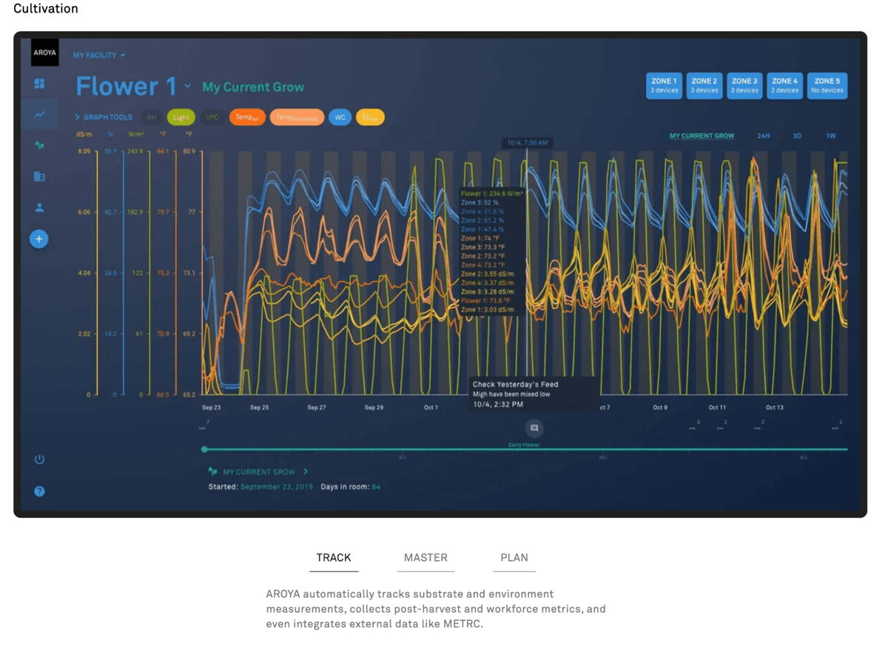The height and width of the screenshot is (655, 888).
Task: Select the ZONE 1 button
Action: pos(664,86)
